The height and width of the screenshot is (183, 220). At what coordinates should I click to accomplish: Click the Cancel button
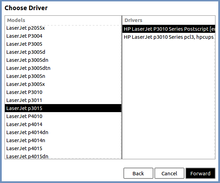click(x=169, y=173)
